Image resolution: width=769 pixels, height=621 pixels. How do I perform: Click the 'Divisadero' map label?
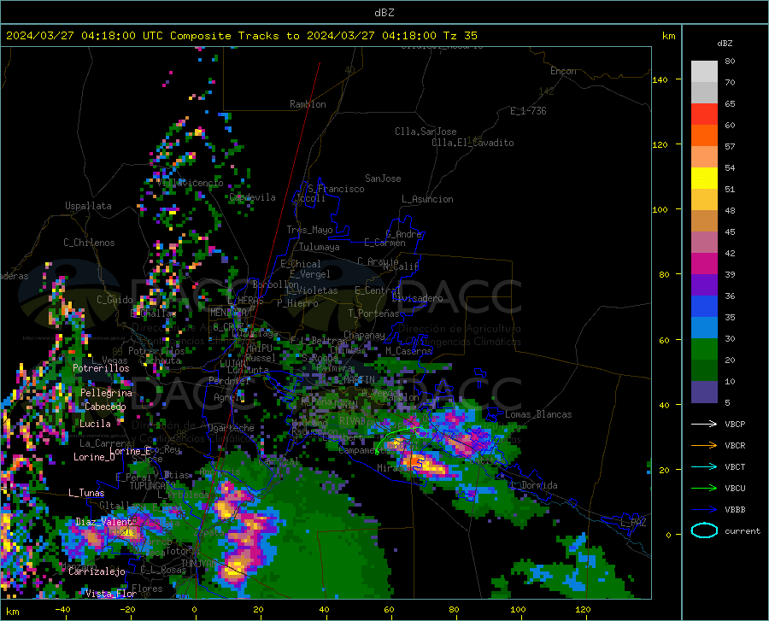coord(417,298)
